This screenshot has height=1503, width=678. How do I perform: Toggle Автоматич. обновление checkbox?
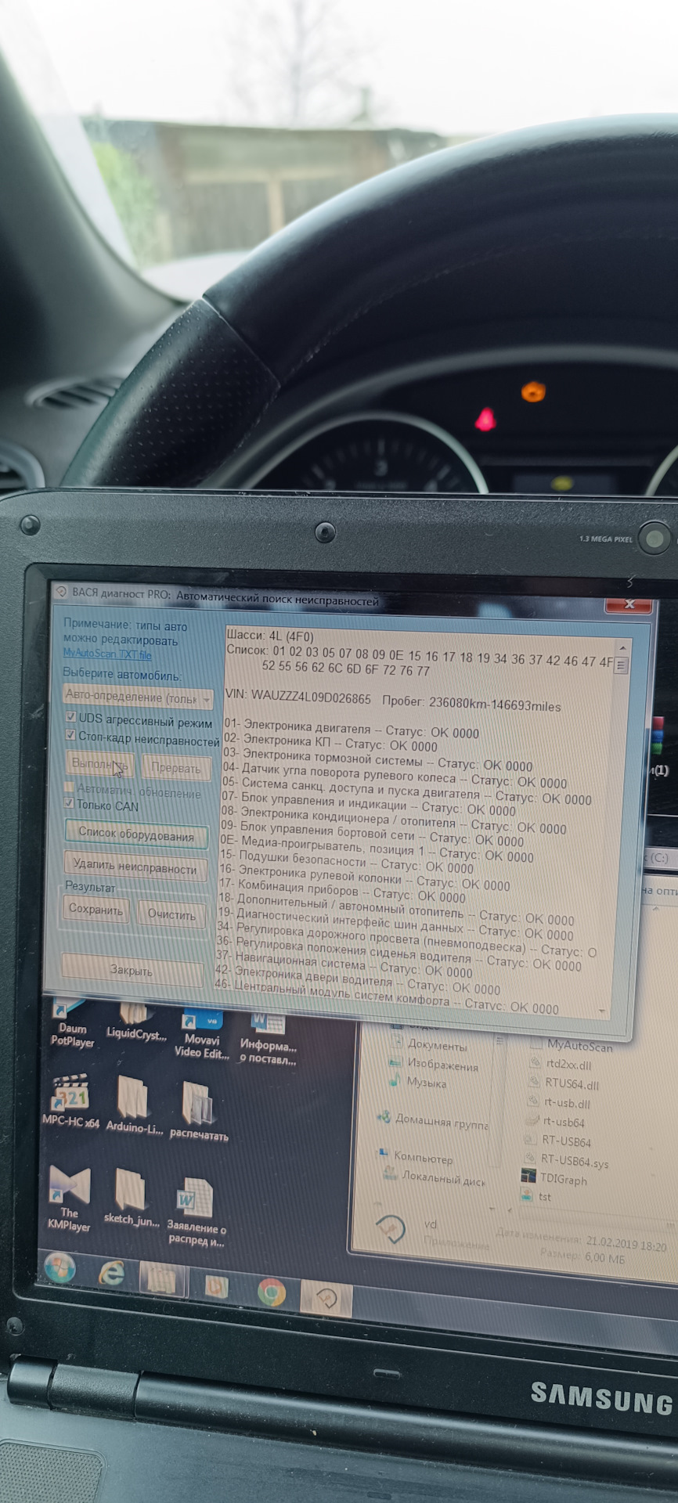point(69,787)
